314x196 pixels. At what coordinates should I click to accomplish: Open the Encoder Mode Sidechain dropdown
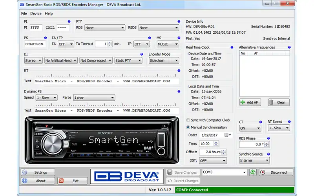tap(164, 60)
